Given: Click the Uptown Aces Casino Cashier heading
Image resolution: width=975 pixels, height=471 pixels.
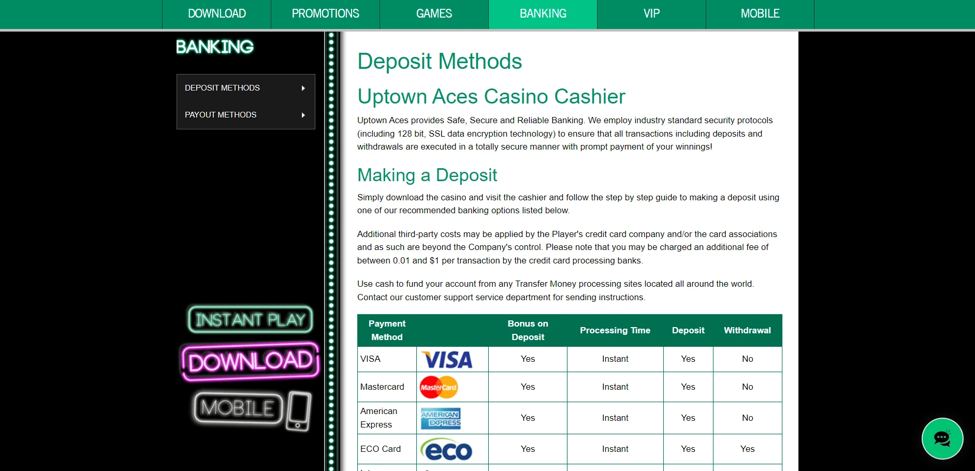Looking at the screenshot, I should coord(491,96).
